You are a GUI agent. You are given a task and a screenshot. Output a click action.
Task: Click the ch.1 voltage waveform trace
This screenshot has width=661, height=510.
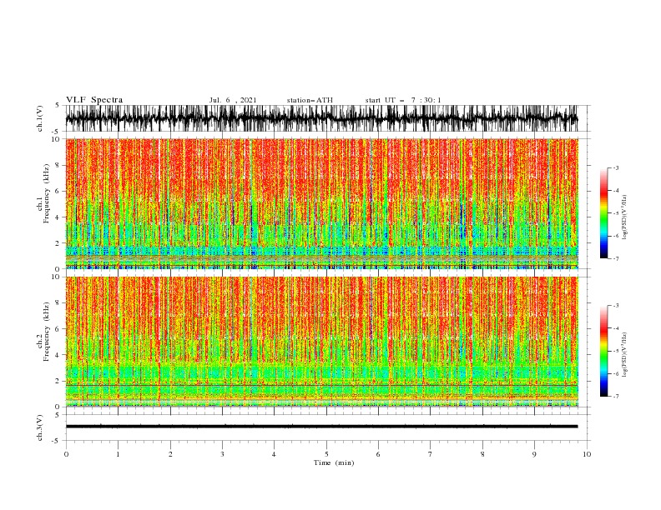pos(322,118)
